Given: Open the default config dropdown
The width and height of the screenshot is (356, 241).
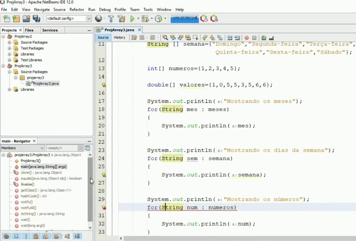Looking at the screenshot, I should [69, 19].
